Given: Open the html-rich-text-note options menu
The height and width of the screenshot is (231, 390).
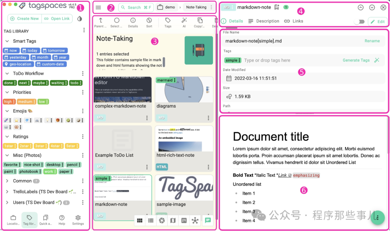Looking at the screenshot, I should pos(208,167).
